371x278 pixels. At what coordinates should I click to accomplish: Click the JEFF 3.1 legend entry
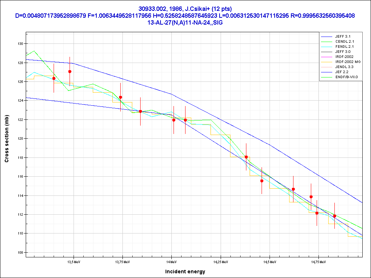342,37
